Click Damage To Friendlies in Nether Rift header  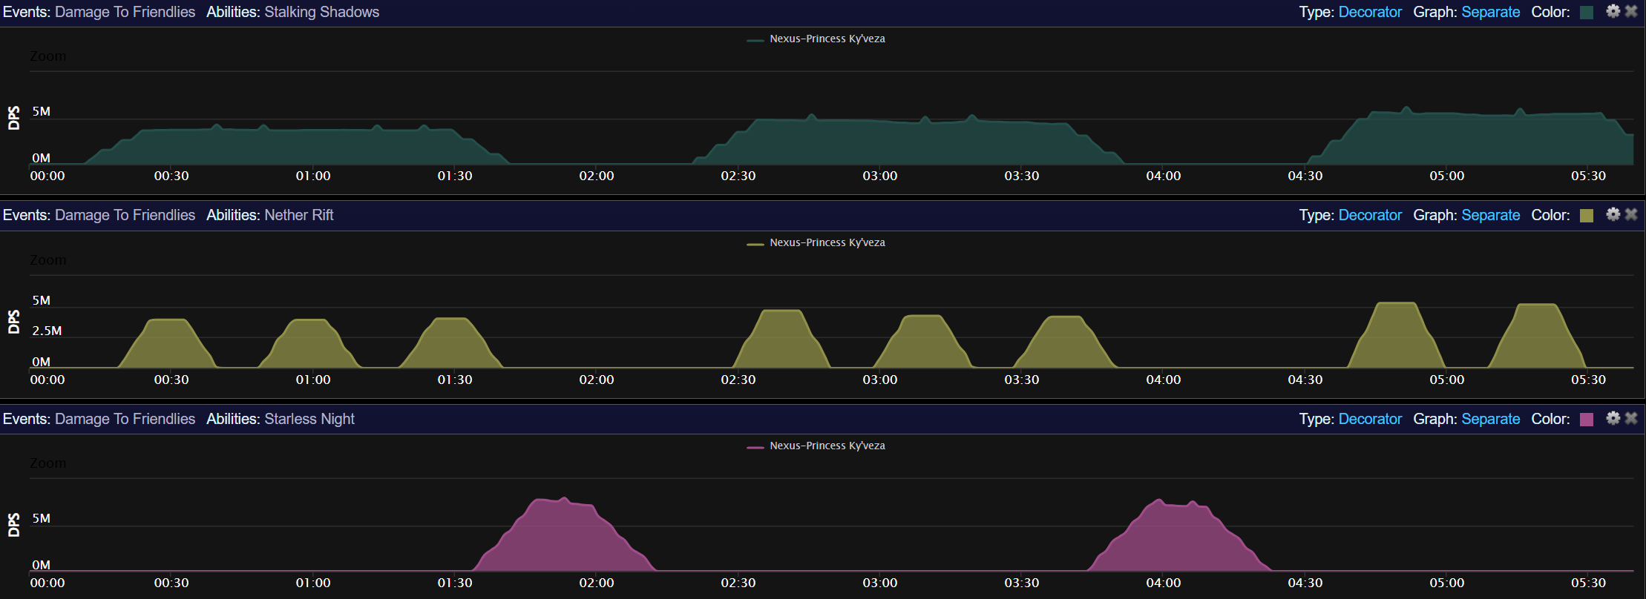click(125, 215)
